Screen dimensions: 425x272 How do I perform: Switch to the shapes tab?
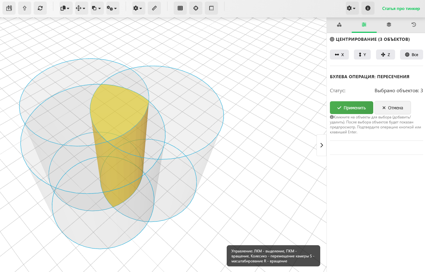pyautogui.click(x=339, y=25)
